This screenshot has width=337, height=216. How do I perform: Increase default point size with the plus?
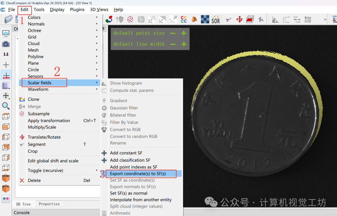point(183,33)
